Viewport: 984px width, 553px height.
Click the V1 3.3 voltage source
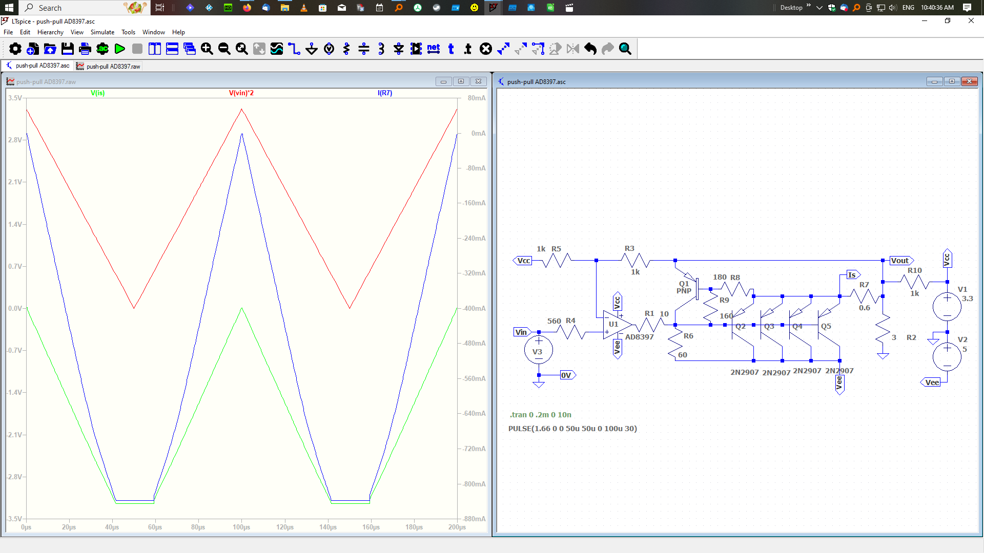pyautogui.click(x=947, y=306)
